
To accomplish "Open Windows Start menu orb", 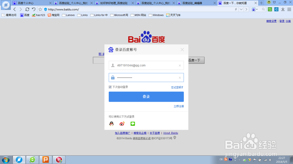I will point(6,160).
